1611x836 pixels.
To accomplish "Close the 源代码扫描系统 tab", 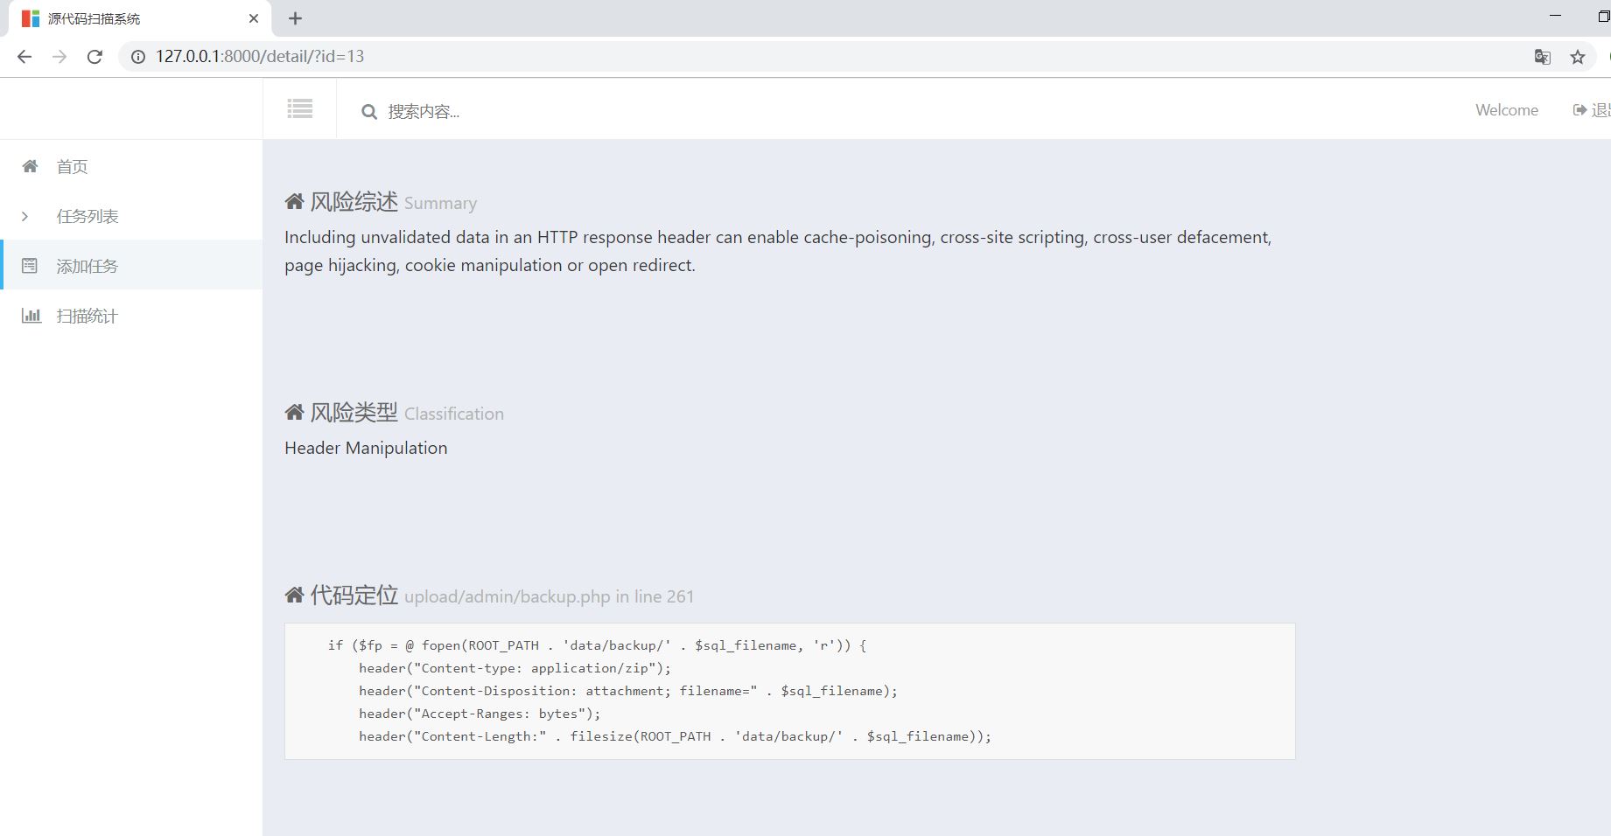I will pos(254,18).
